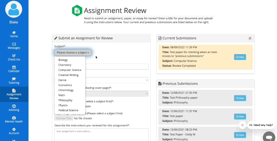Click the date '12/08/2021 07:30 PM'
The image size is (277, 141).
[184, 93]
